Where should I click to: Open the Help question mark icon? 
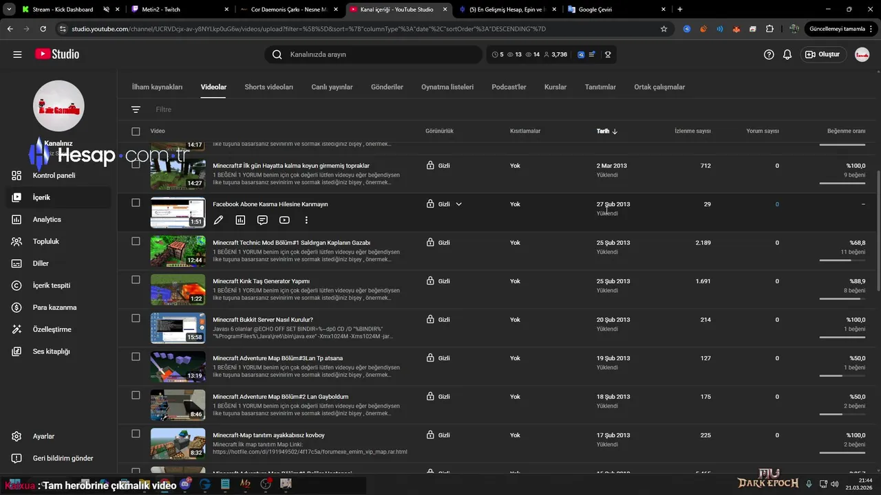(769, 54)
